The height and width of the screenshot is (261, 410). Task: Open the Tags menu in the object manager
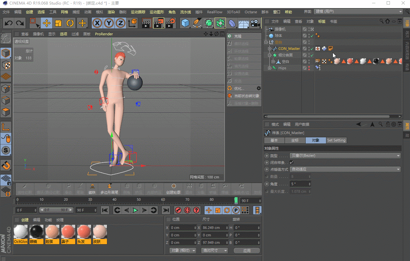[x=322, y=21]
